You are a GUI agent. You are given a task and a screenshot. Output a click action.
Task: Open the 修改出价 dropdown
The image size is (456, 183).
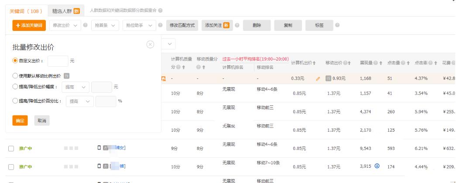[x=65, y=25]
